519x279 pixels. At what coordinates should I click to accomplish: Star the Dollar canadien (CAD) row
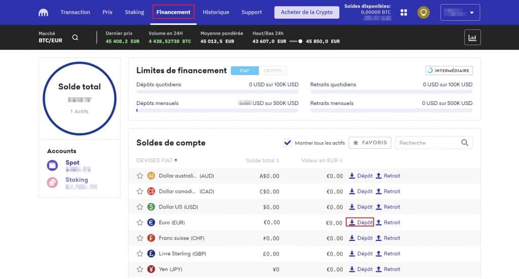(x=140, y=192)
